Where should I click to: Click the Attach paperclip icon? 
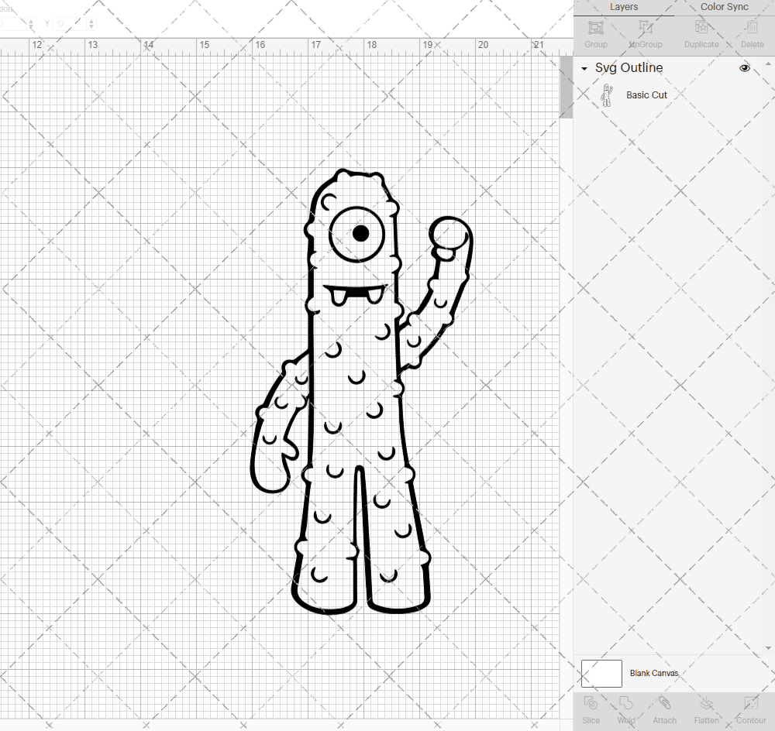[664, 708]
